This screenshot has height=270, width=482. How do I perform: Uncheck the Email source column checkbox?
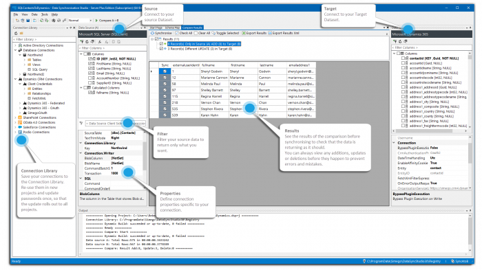pyautogui.click(x=90, y=74)
